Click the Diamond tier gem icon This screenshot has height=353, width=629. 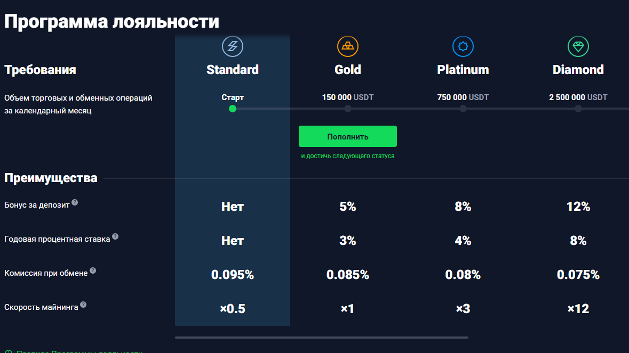[578, 46]
